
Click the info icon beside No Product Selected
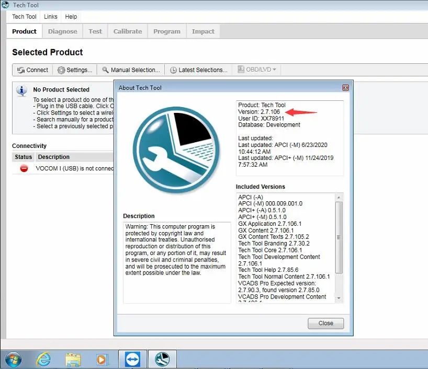pos(21,90)
